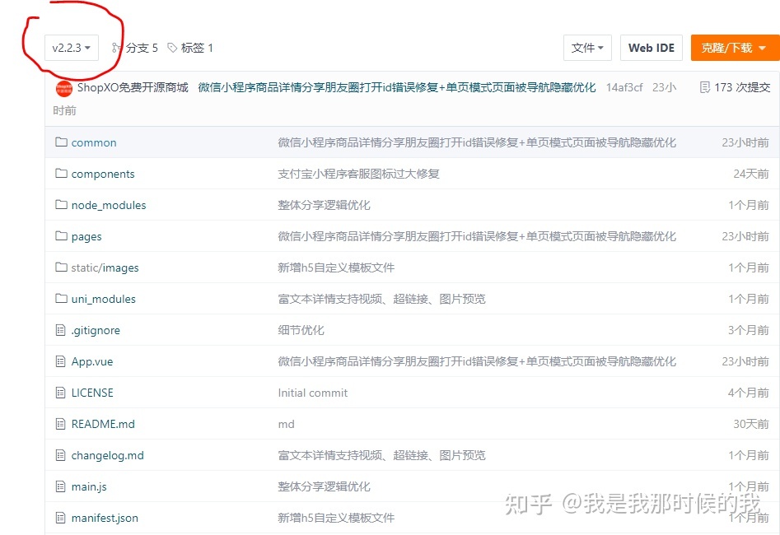View the 173 次提交 commit history

(741, 87)
